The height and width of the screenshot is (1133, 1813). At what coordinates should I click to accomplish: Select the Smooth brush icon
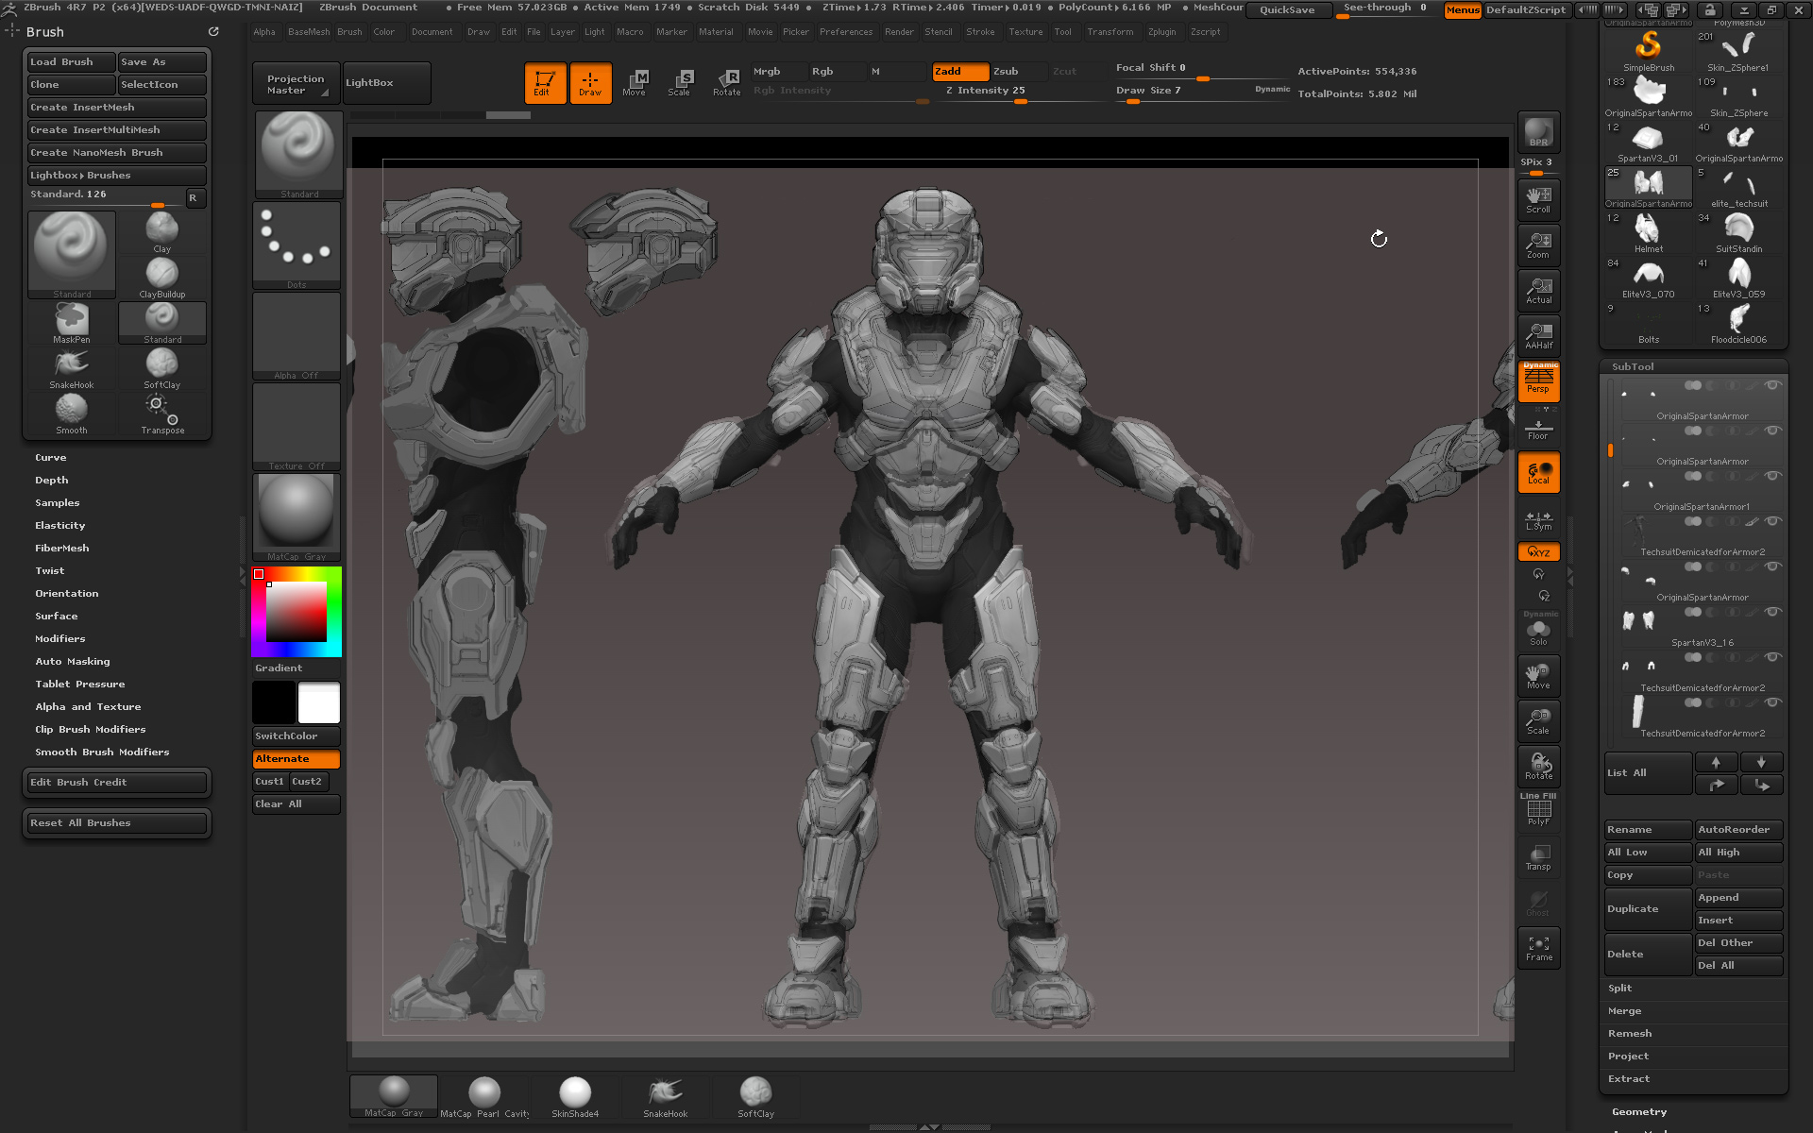coord(72,414)
